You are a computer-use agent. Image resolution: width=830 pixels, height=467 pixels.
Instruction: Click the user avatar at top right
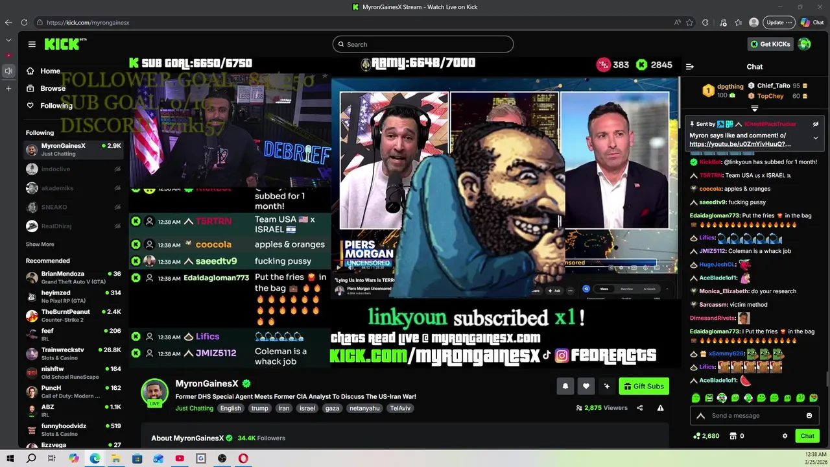pyautogui.click(x=804, y=44)
